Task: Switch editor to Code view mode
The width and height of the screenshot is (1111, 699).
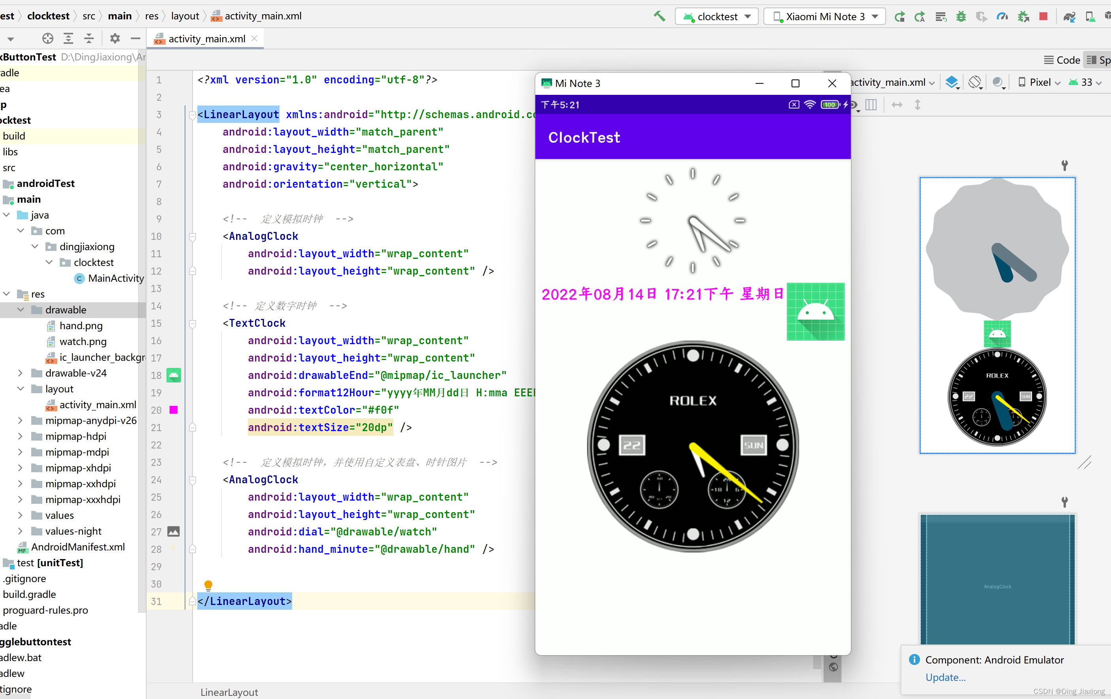Action: point(1062,60)
